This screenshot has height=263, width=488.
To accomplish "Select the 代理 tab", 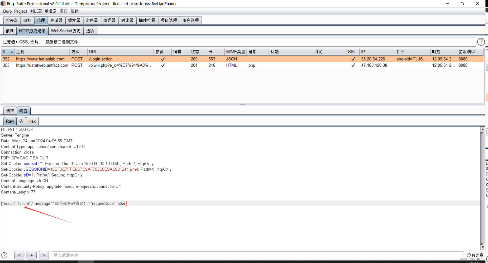I will (x=41, y=20).
